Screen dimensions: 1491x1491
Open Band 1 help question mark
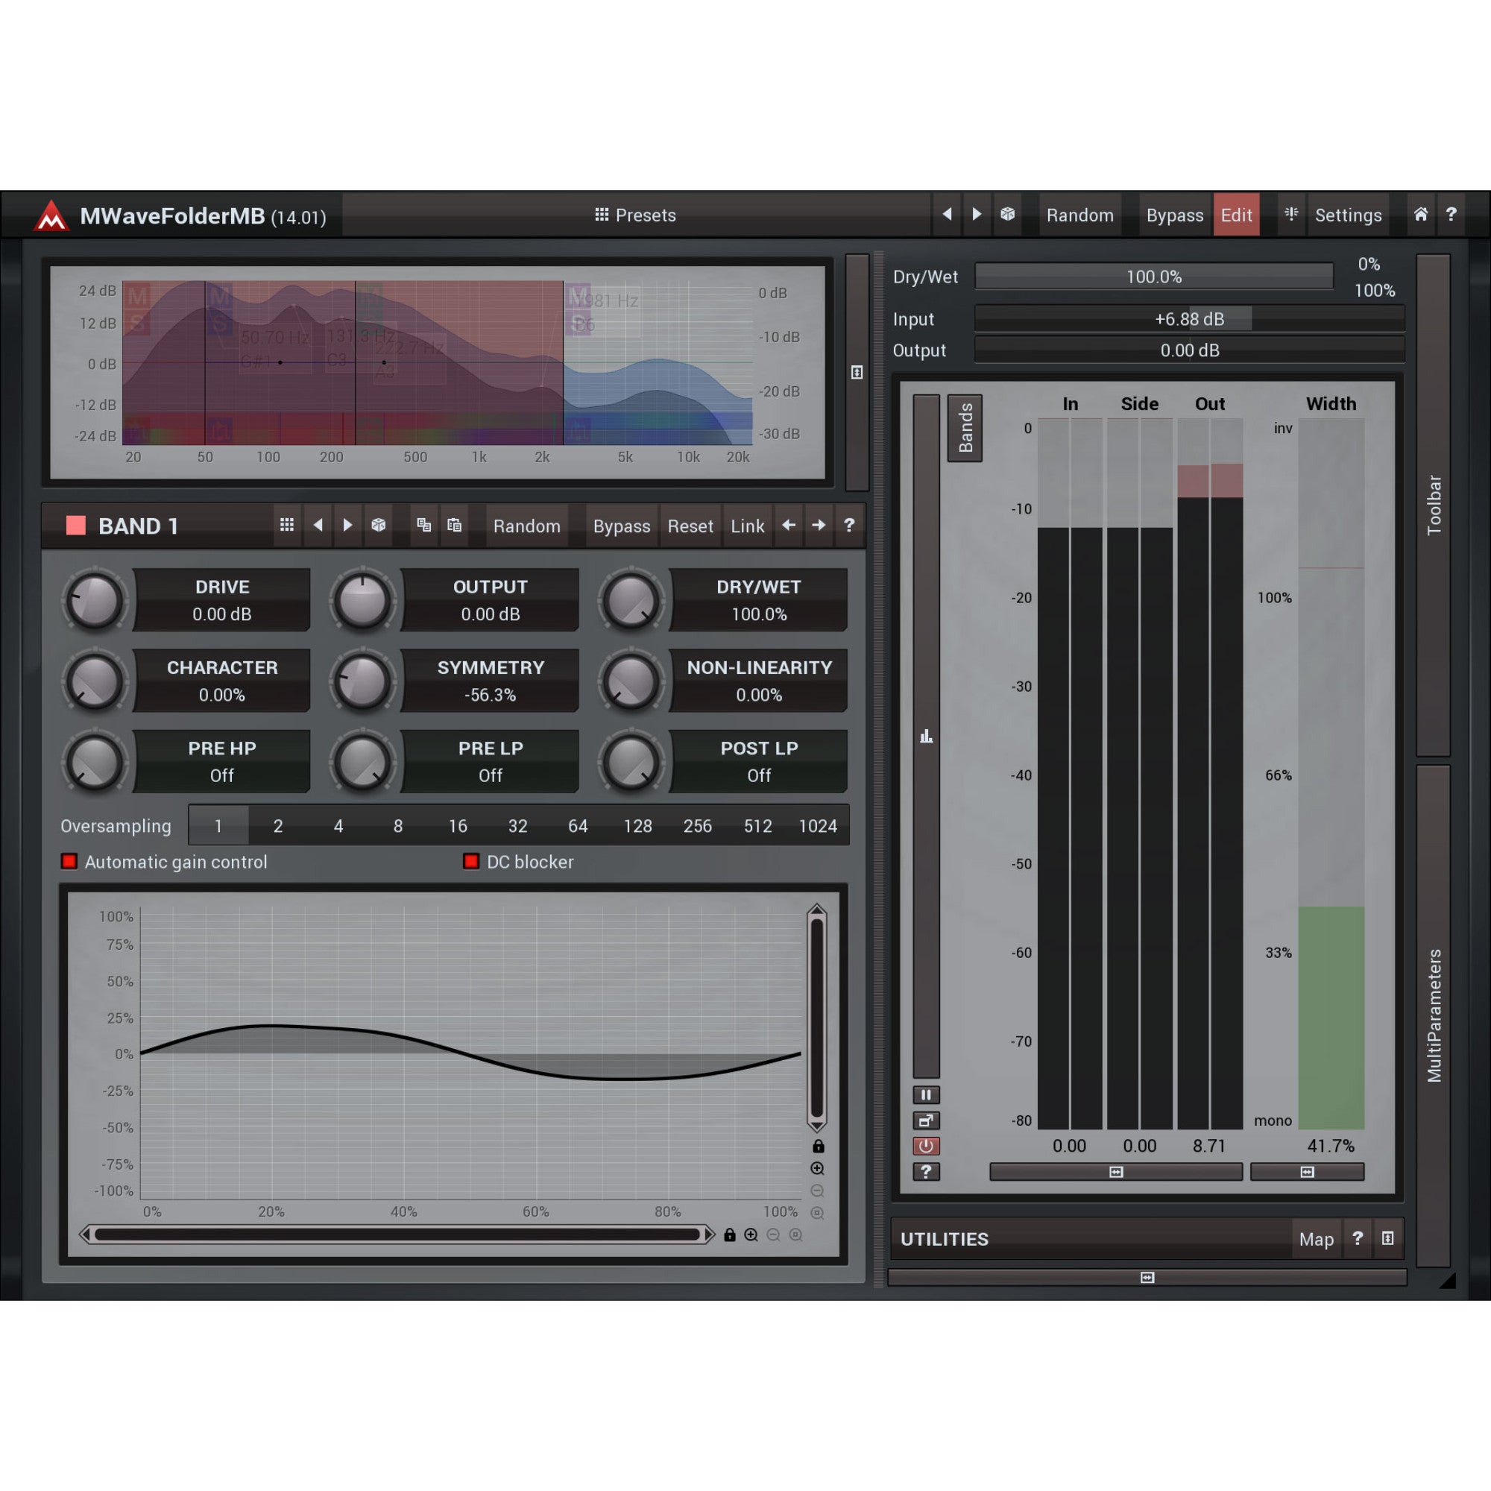tap(849, 526)
